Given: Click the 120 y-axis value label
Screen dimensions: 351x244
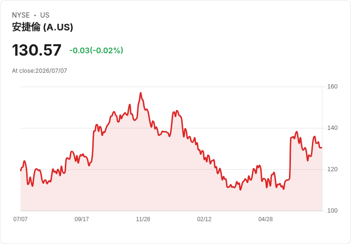Looking at the screenshot, I should 332,169.
